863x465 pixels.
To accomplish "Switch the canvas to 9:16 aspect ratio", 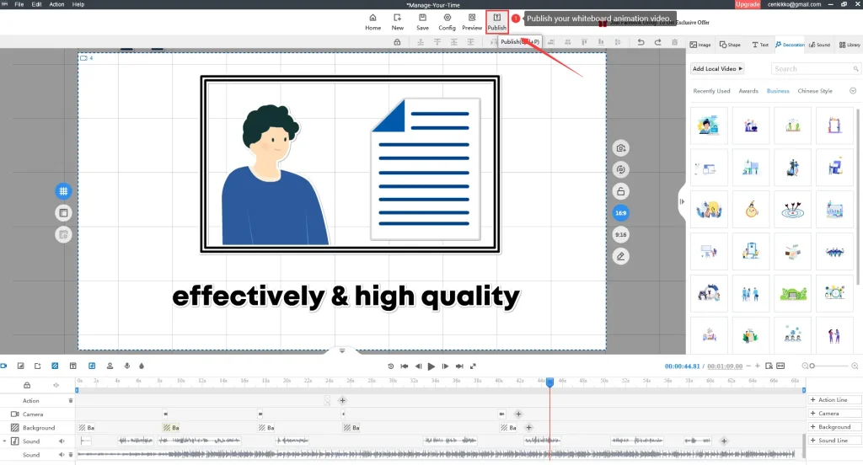I will click(621, 235).
